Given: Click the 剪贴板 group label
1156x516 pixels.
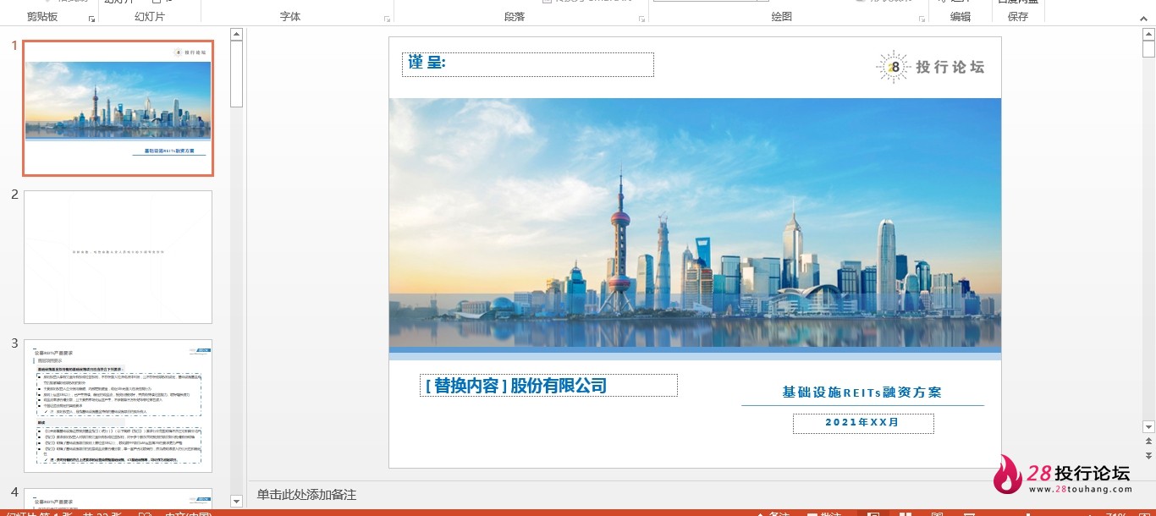Looking at the screenshot, I should [x=42, y=17].
